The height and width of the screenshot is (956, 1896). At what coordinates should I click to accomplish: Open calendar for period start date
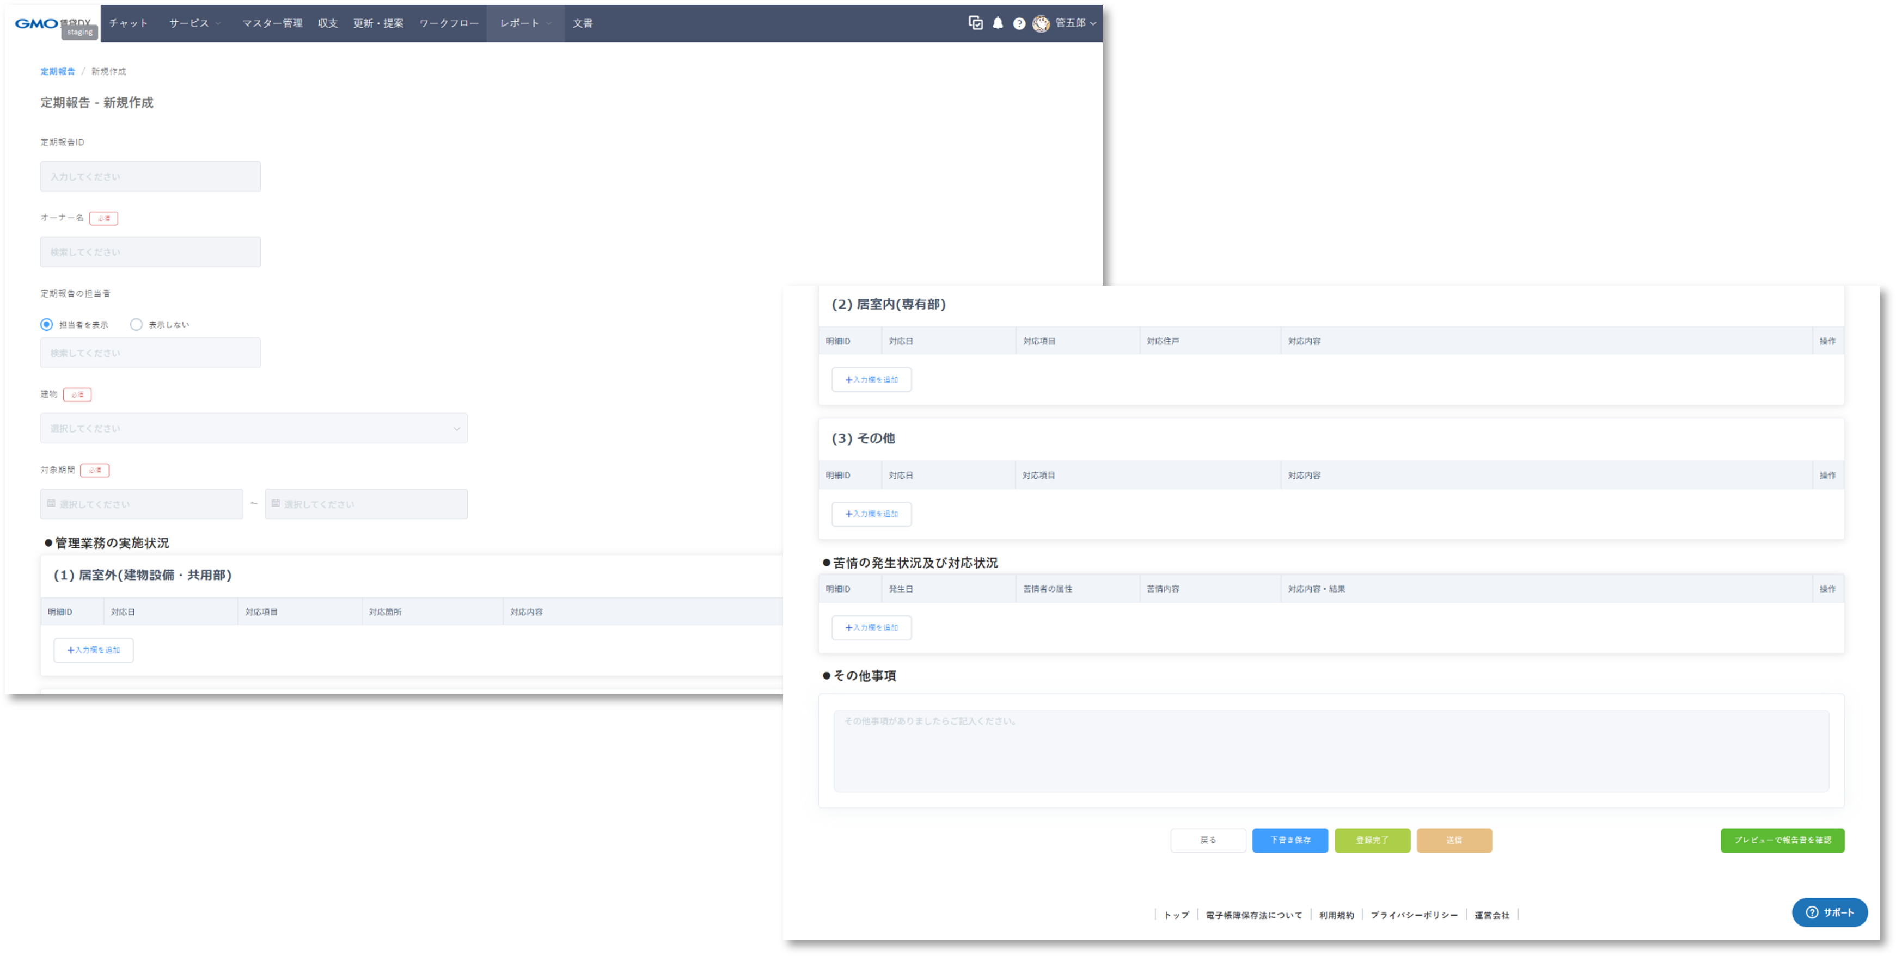point(142,504)
